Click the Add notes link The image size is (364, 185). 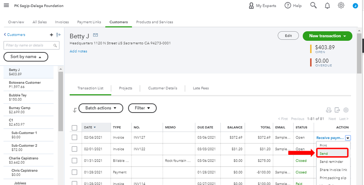[78, 51]
